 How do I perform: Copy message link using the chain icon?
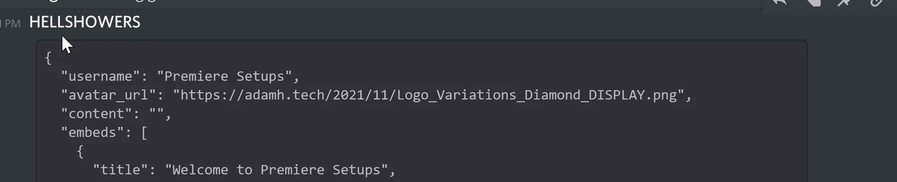click(x=876, y=3)
